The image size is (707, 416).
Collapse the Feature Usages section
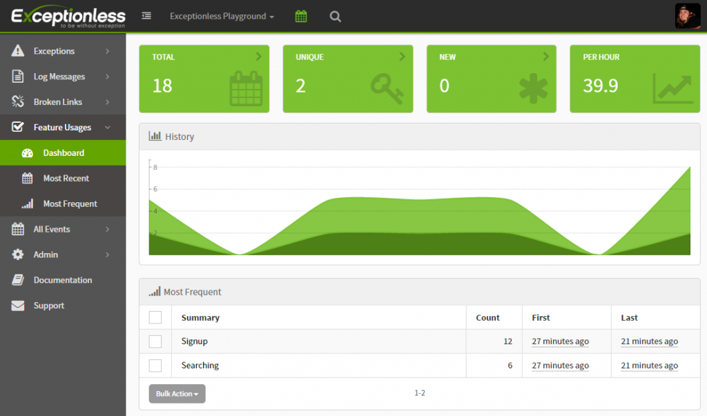click(x=62, y=128)
